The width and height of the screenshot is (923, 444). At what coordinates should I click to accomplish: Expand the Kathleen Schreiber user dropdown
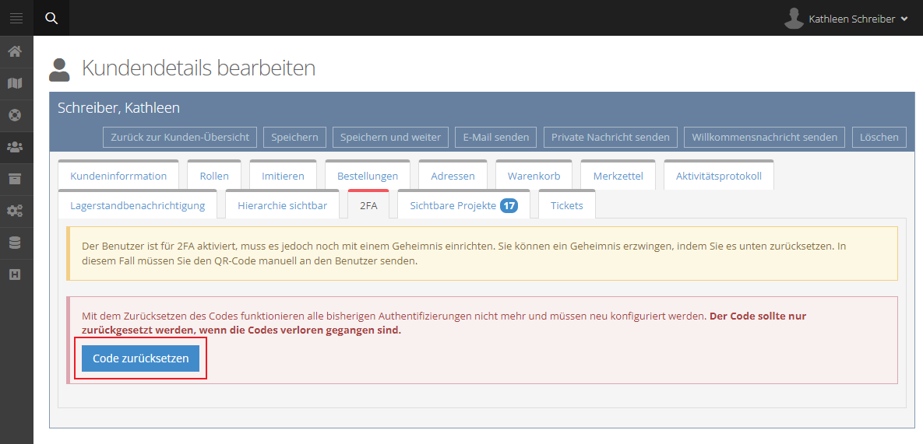[x=847, y=19]
